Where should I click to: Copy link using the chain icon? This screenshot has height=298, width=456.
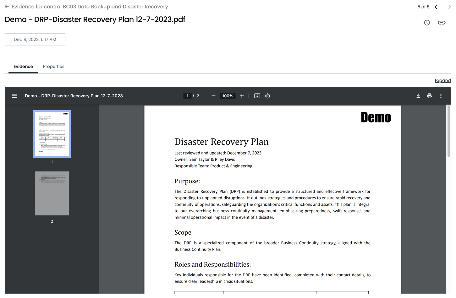(x=442, y=23)
